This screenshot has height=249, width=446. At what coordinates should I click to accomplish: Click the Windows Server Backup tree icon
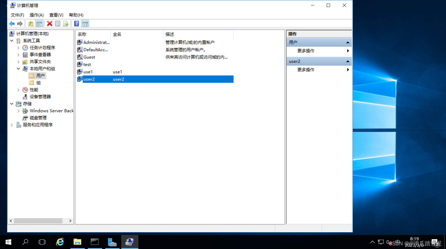[x=25, y=111]
